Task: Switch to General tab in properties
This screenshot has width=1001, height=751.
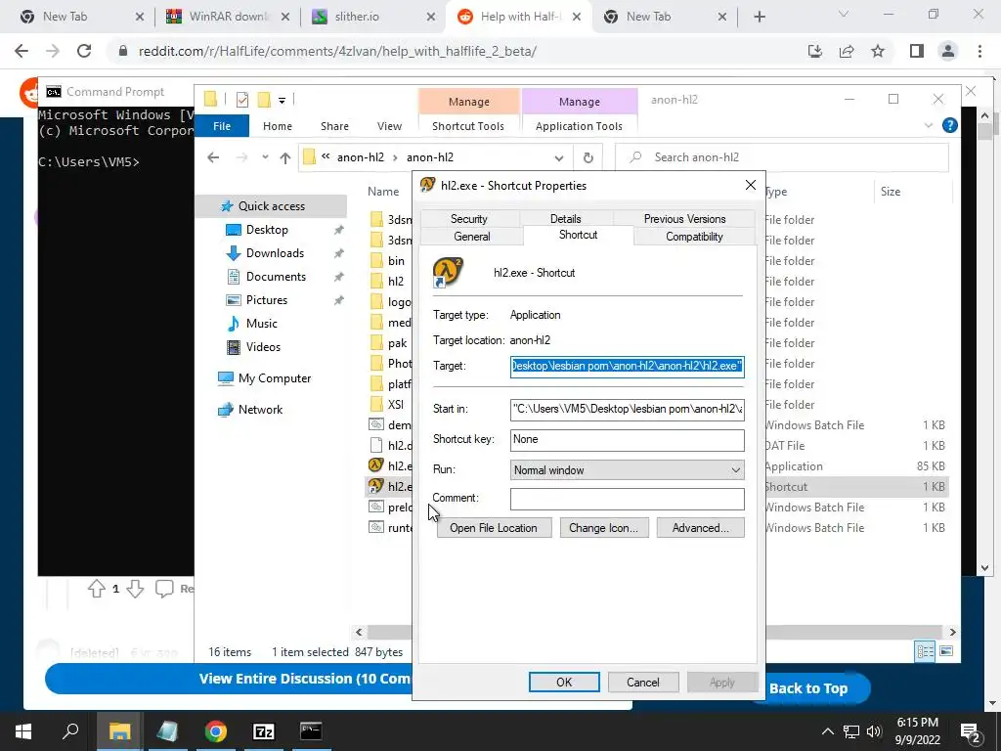Action: (x=472, y=237)
